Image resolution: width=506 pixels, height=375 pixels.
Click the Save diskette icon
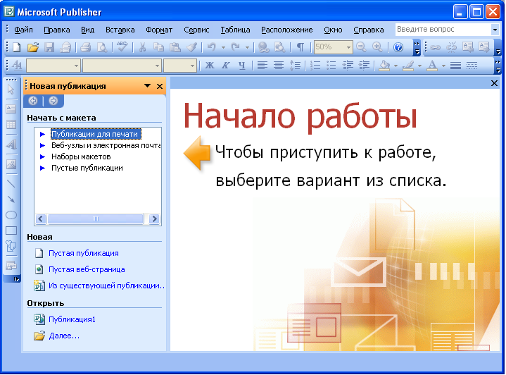49,47
